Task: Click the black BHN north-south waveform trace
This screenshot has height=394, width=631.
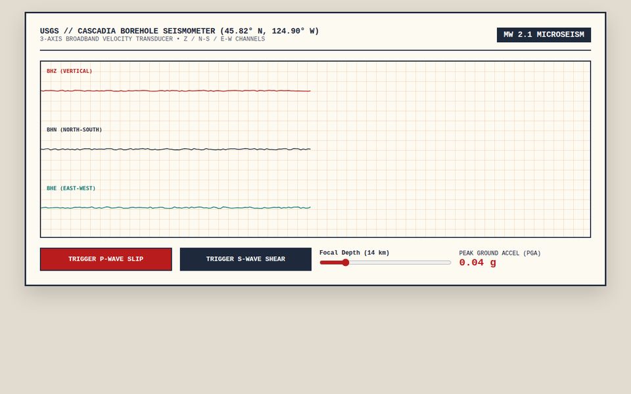Action: pyautogui.click(x=175, y=149)
